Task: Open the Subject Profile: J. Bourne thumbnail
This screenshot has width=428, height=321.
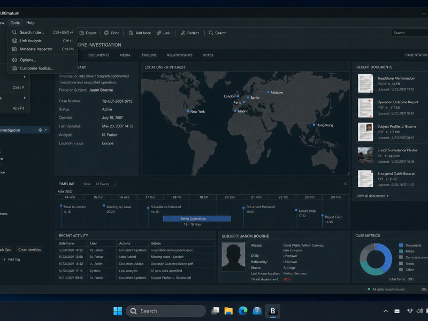Action: [x=365, y=132]
